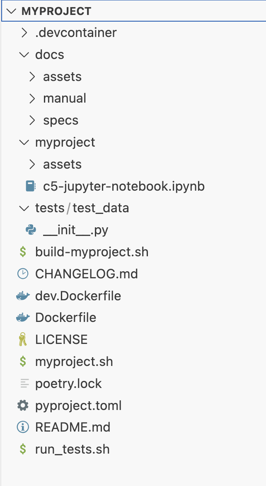This screenshot has height=486, width=266.
Task: Click the info icon next to README.md
Action: tap(23, 427)
